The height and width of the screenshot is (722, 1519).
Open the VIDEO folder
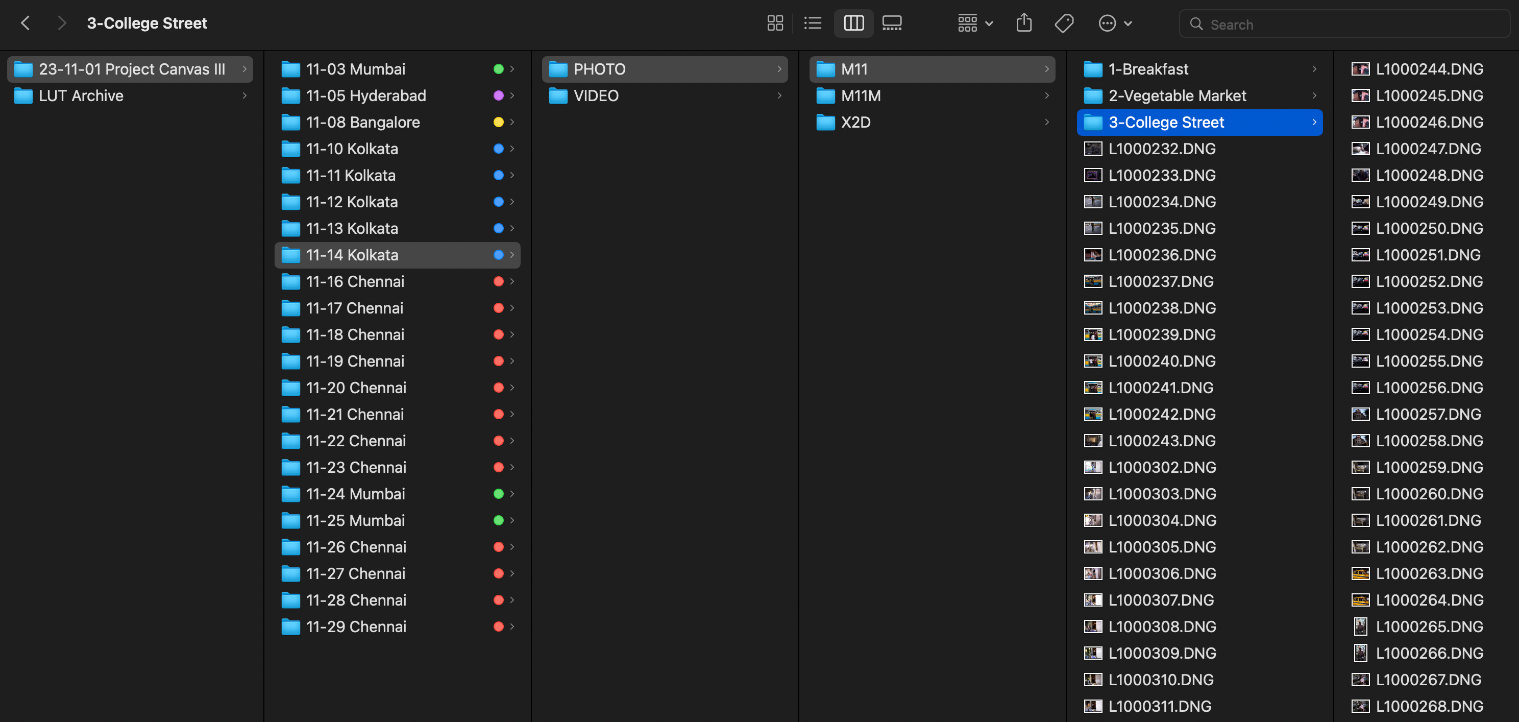[x=665, y=95]
